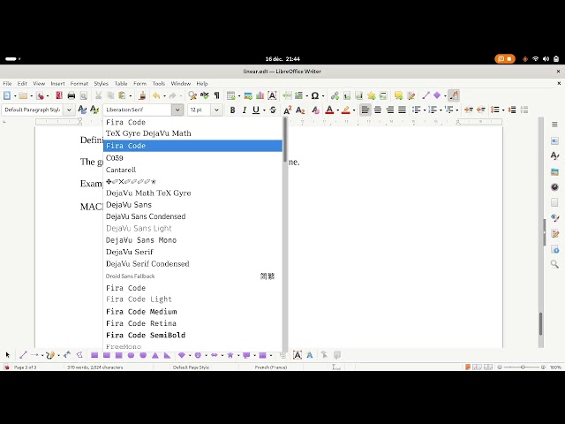This screenshot has width=565, height=424.
Task: Insert a bookmark with the star icon
Action: tap(371, 95)
